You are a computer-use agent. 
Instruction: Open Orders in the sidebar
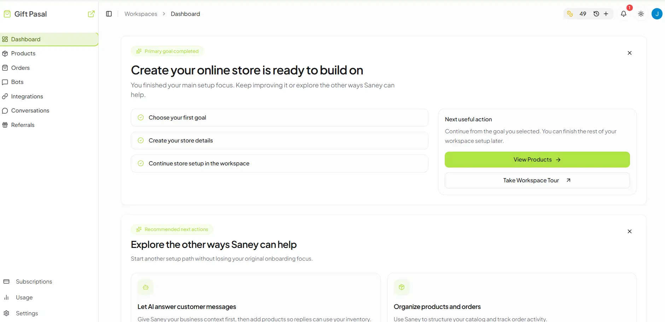tap(49, 68)
